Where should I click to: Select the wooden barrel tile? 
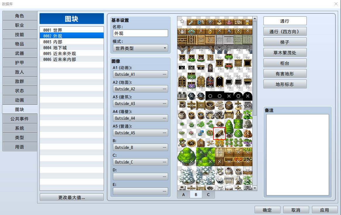229,106
